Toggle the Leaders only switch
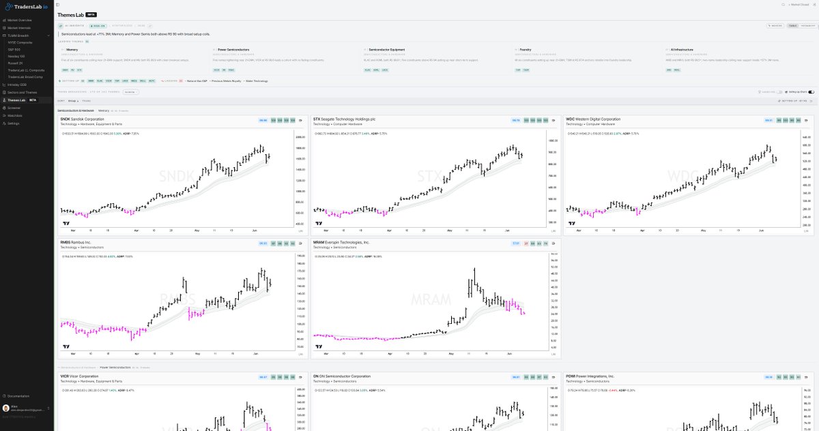 pos(779,91)
